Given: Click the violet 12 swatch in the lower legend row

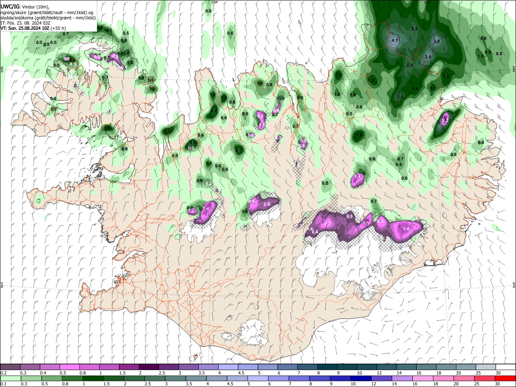Looking at the screenshot, I should [x=381, y=378].
